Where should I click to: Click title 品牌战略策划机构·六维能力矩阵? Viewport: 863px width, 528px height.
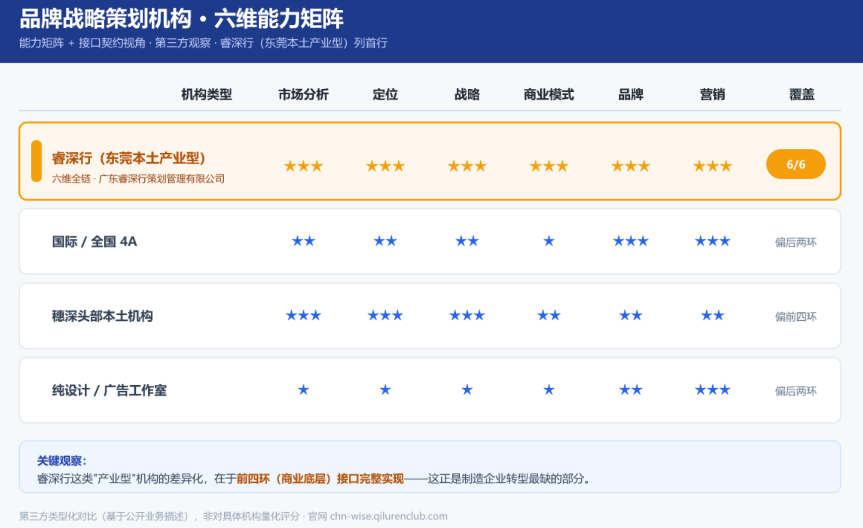[x=181, y=19]
